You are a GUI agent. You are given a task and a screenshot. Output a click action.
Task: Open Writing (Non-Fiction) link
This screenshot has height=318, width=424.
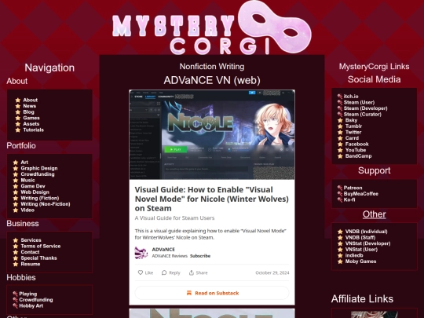tap(46, 204)
